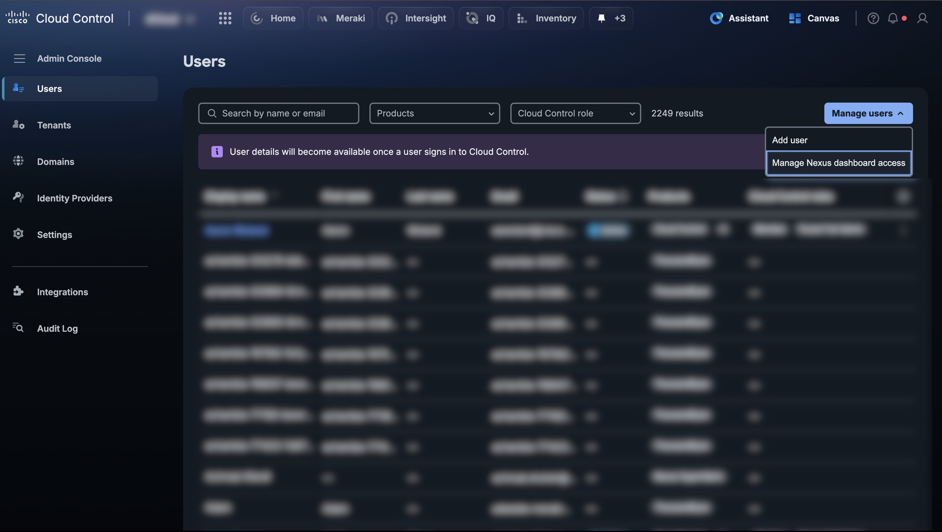The image size is (942, 532).
Task: Open notifications bell icon
Action: [893, 18]
